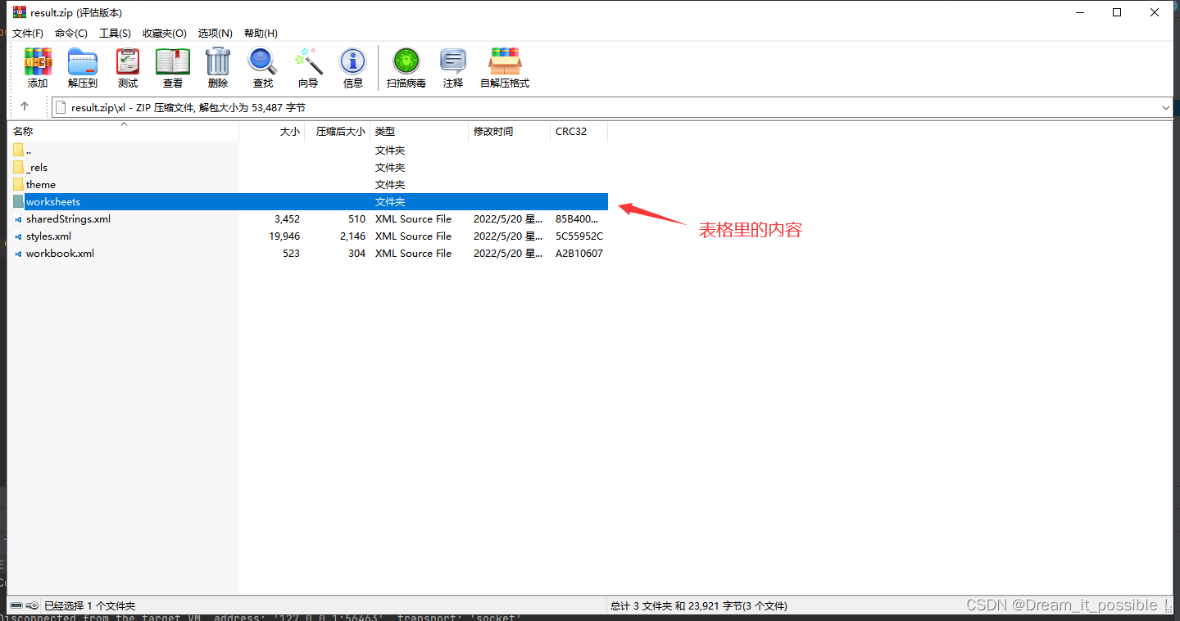Screen dimensions: 1180x621
Task: Click the up arrow to go to parent folder
Action: pyautogui.click(x=24, y=106)
